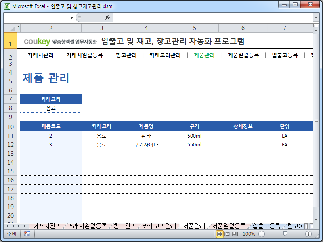This screenshot has height=242, width=323.
Task: Open the 거래처관리 sheet tab
Action: click(x=46, y=226)
